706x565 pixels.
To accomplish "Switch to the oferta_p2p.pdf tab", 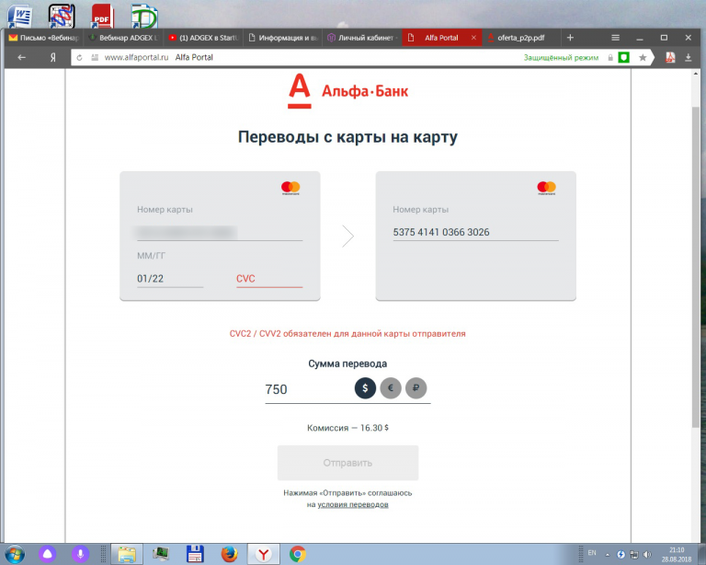I will click(521, 38).
